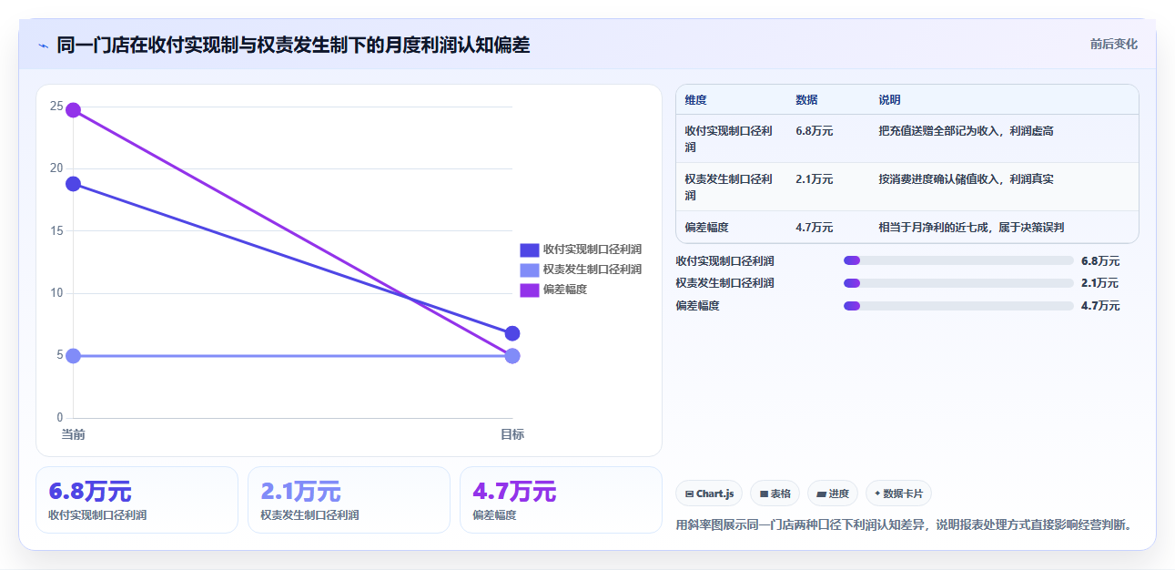1175x570 pixels.
Task: Click progress value 4.7万元
Action: coord(1100,306)
